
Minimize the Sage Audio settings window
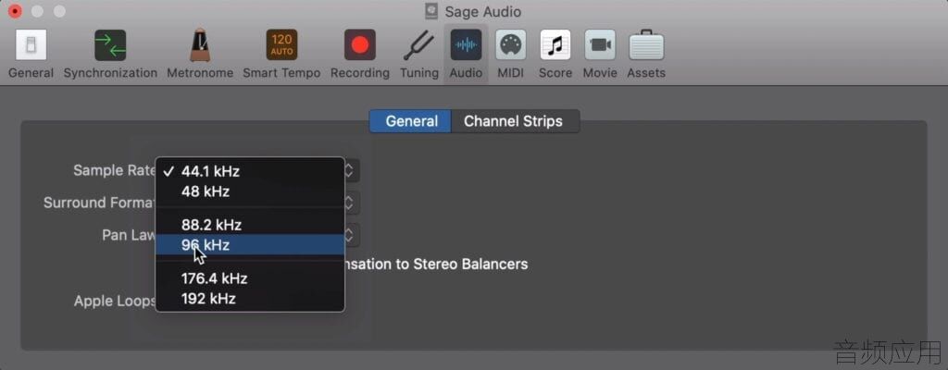pyautogui.click(x=37, y=11)
